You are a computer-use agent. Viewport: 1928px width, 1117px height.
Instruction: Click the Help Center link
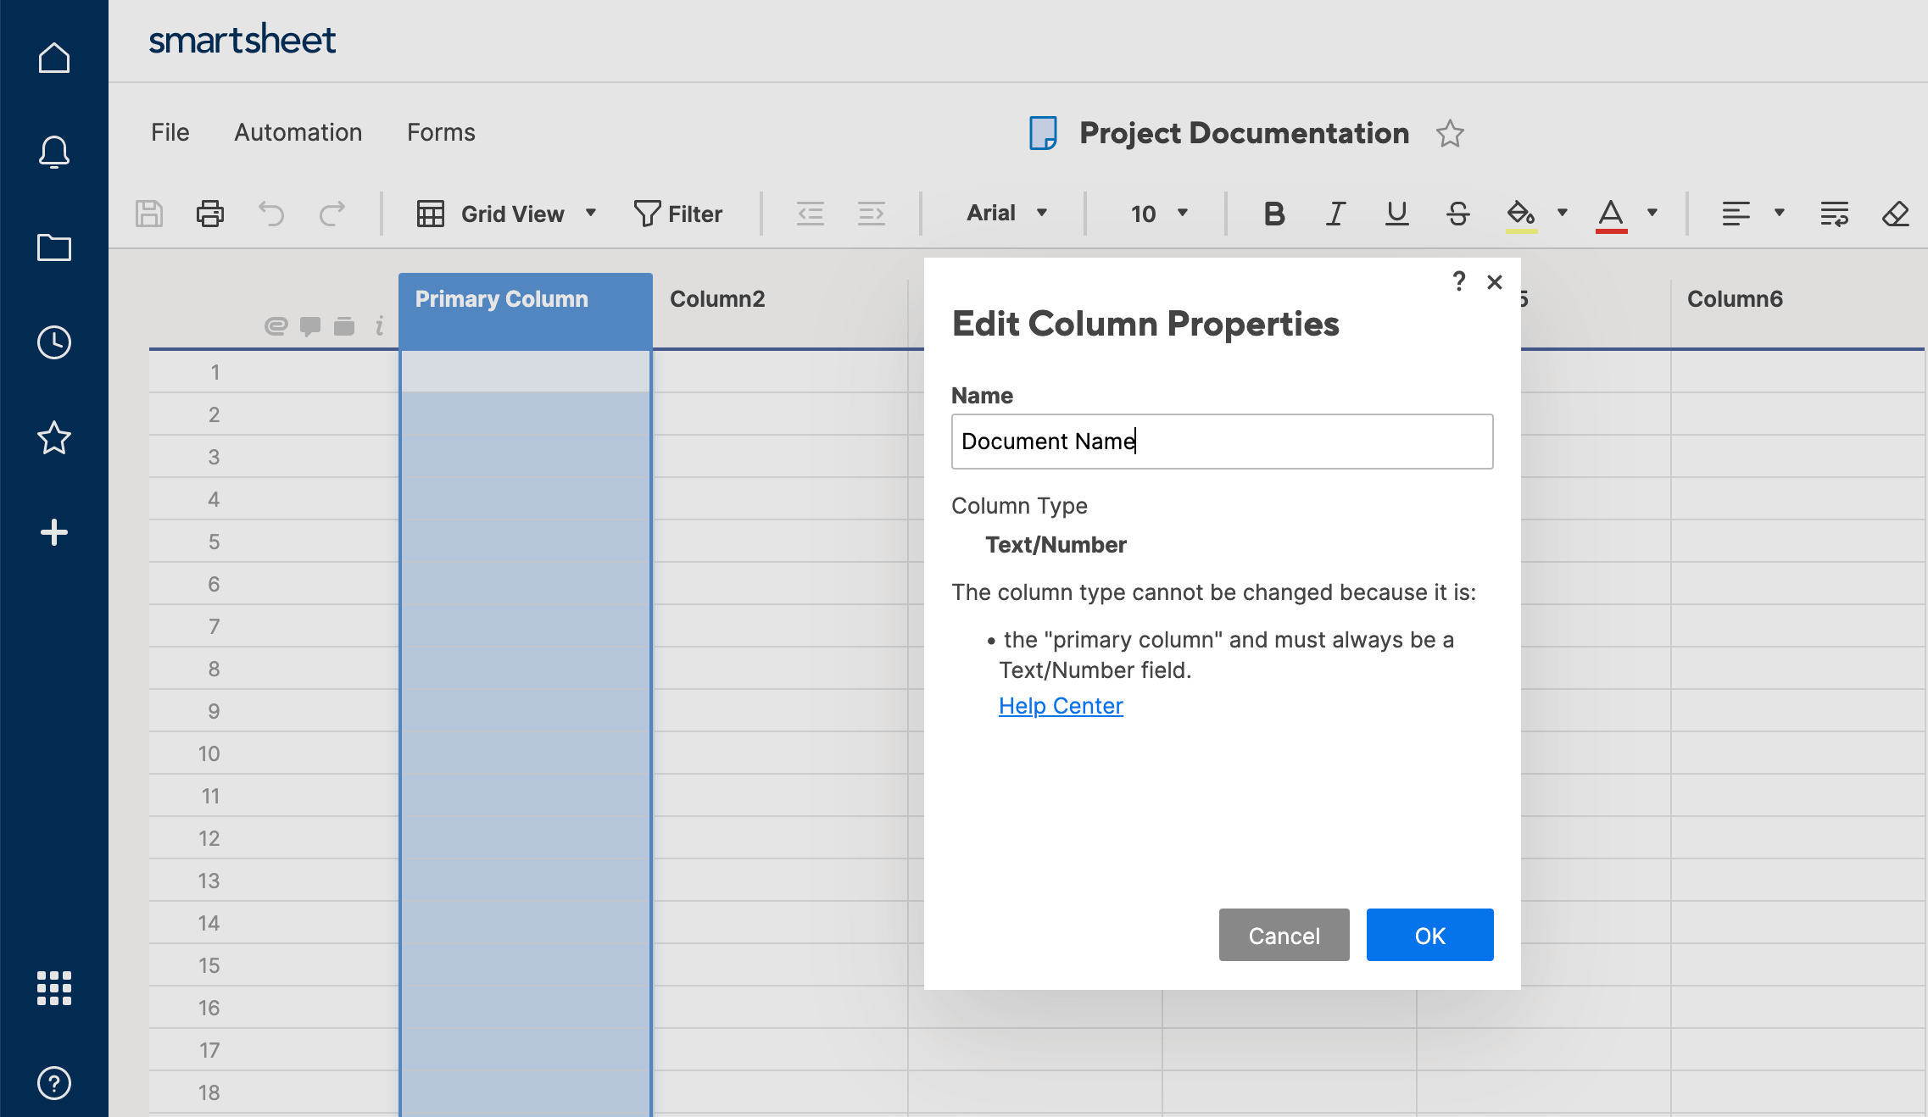(1061, 705)
